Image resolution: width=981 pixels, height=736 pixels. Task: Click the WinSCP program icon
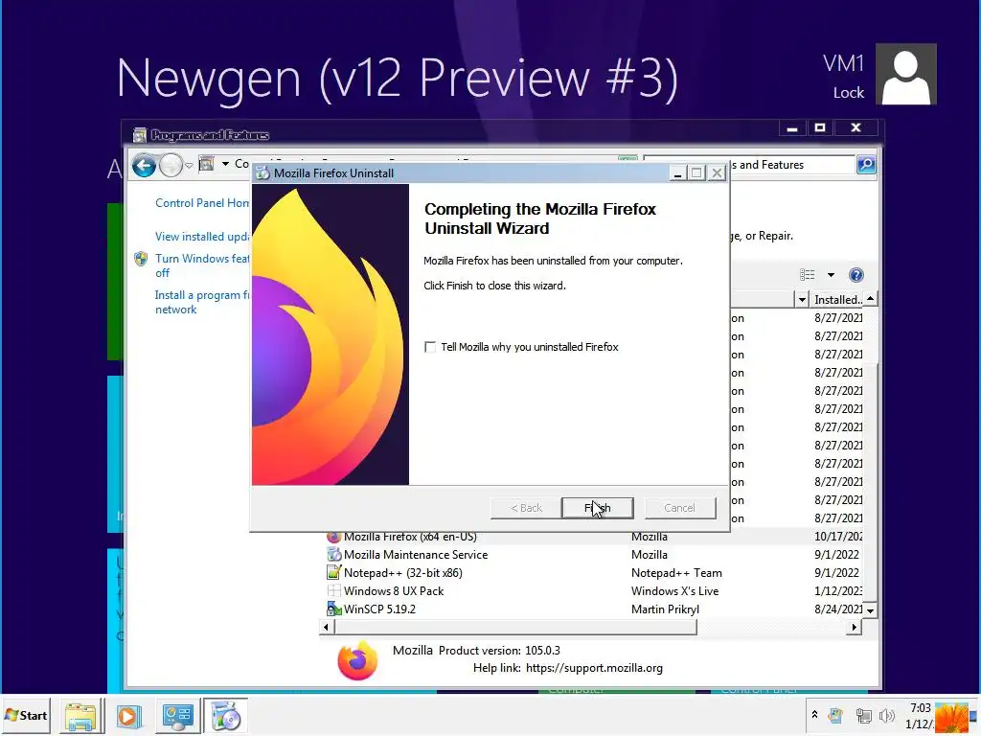coord(334,609)
